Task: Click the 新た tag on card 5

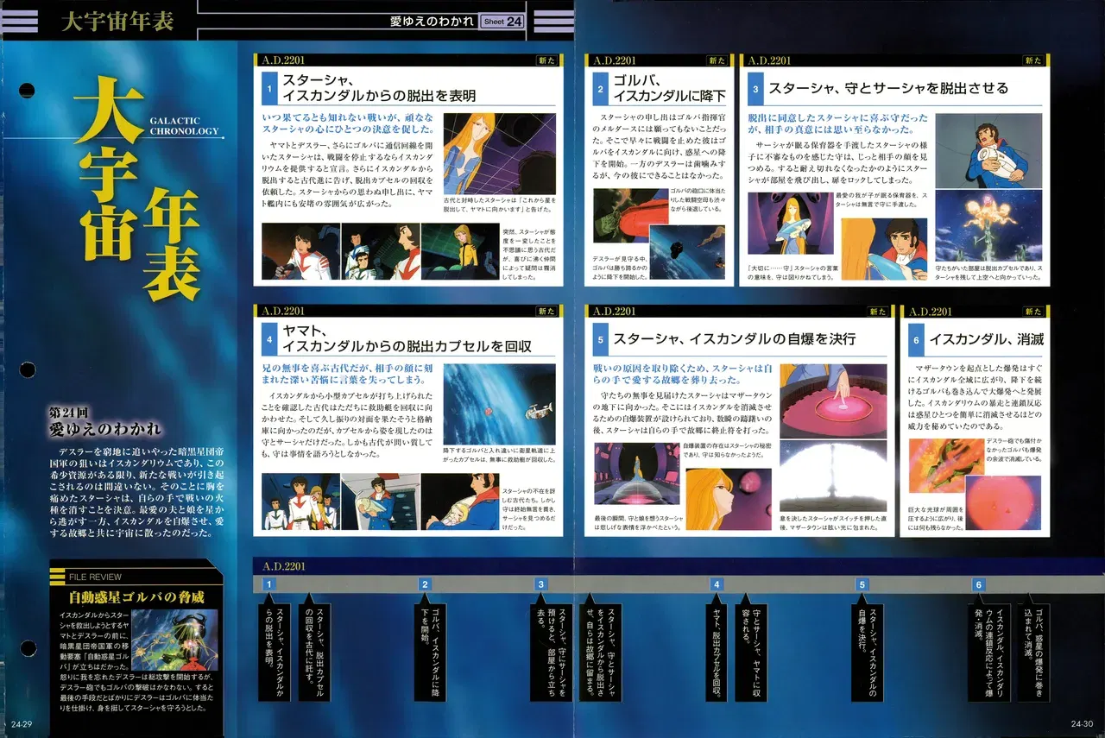Action: click(877, 311)
